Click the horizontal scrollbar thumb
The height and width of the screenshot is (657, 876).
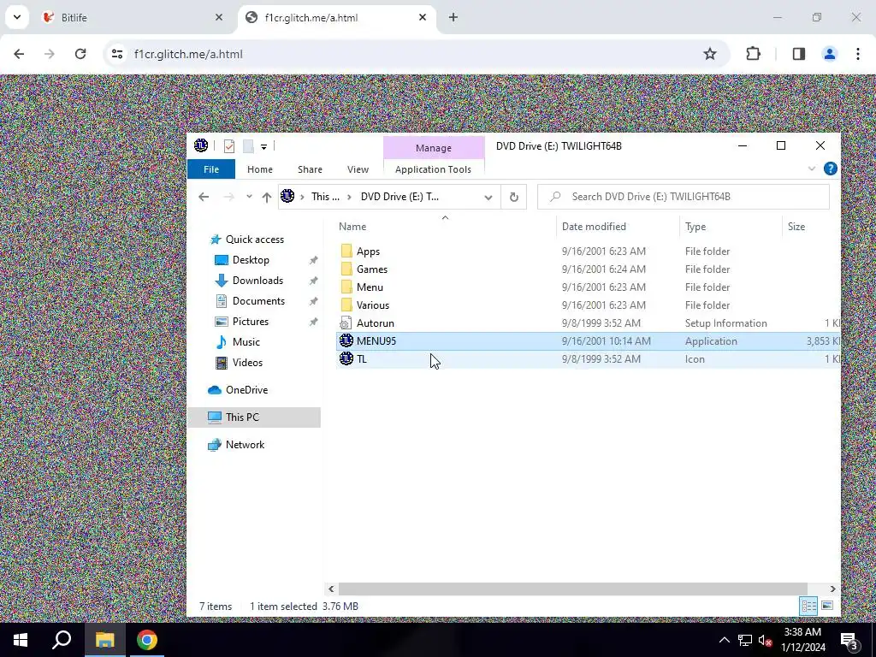tap(572, 589)
